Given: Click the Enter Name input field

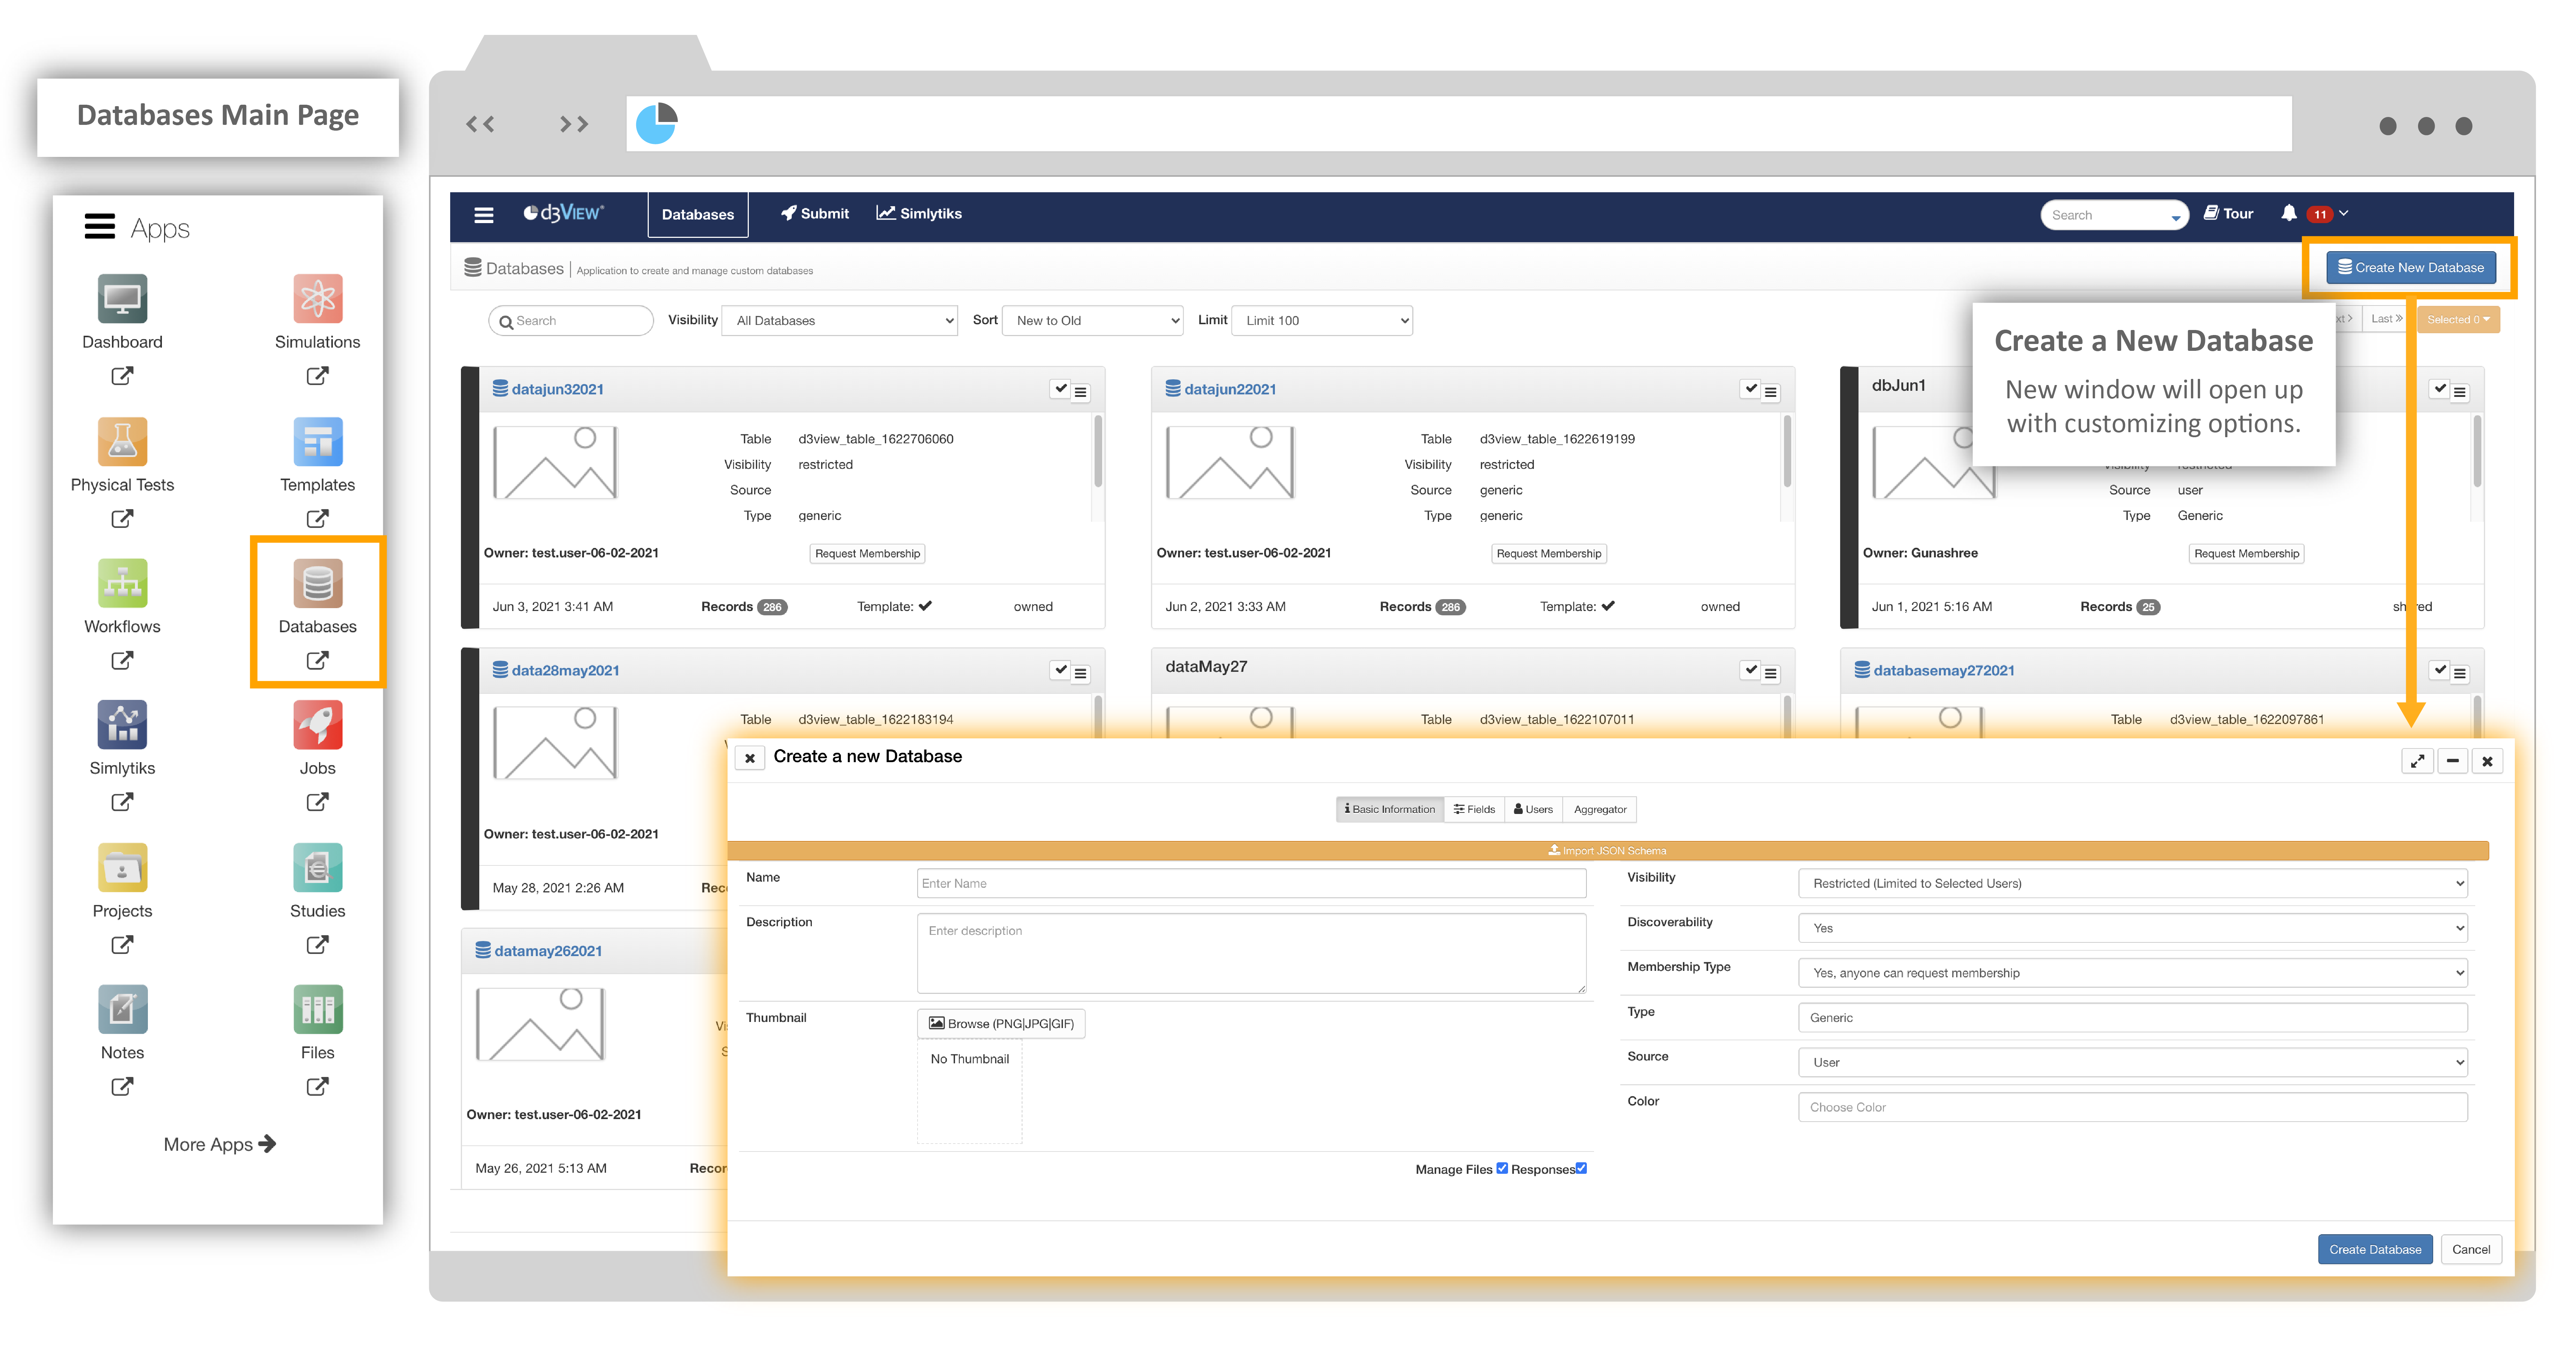Looking at the screenshot, I should [1251, 883].
